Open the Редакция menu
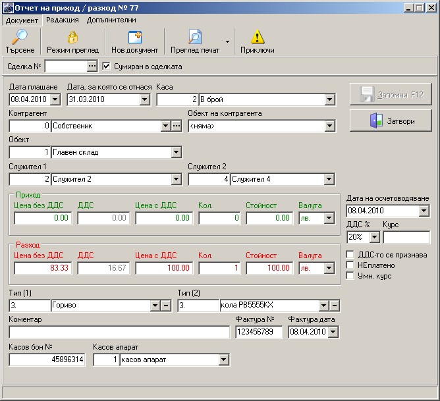 [63, 20]
